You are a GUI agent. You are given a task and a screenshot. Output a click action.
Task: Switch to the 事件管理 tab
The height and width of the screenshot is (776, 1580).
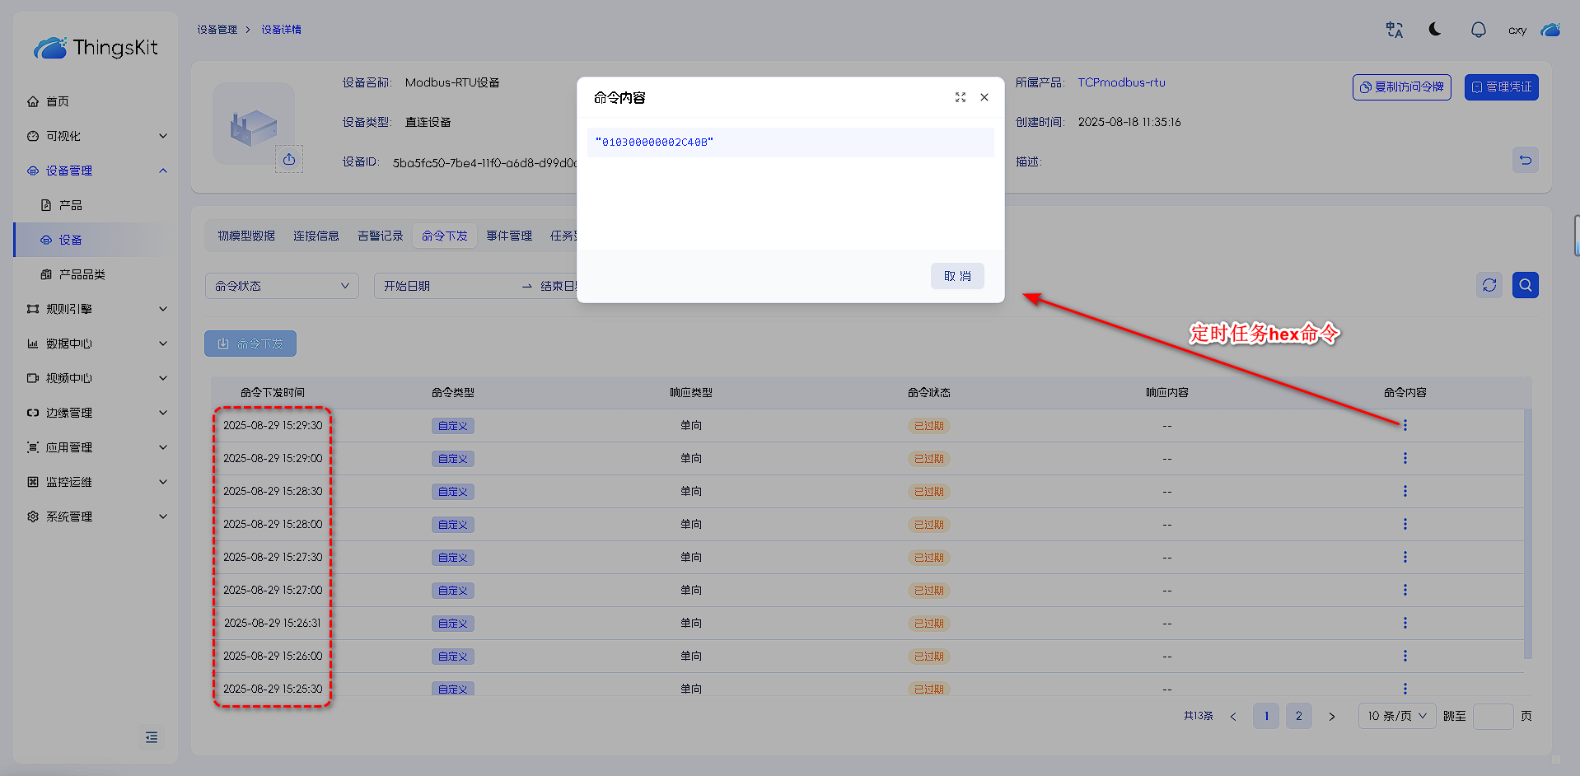tap(509, 236)
